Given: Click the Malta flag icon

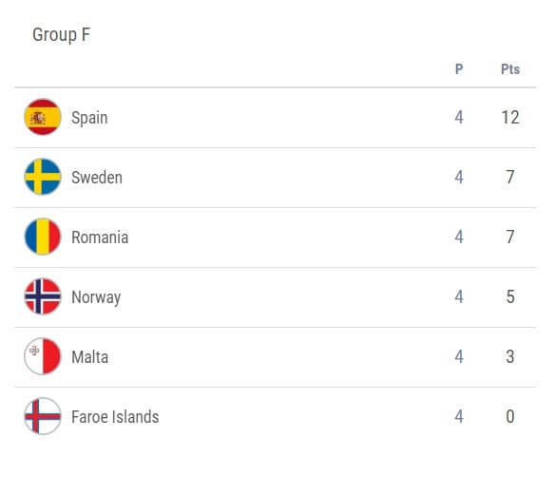Looking at the screenshot, I should click(x=43, y=356).
